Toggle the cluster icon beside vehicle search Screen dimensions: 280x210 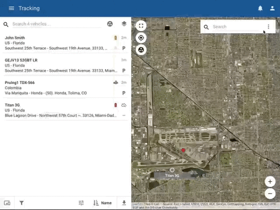pyautogui.click(x=110, y=24)
